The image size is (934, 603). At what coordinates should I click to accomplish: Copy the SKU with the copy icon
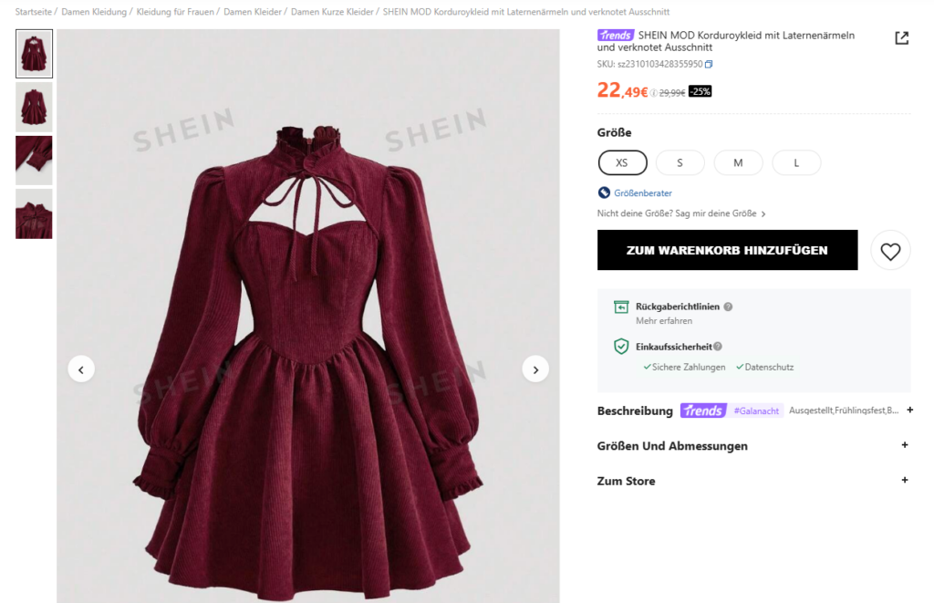pyautogui.click(x=709, y=65)
